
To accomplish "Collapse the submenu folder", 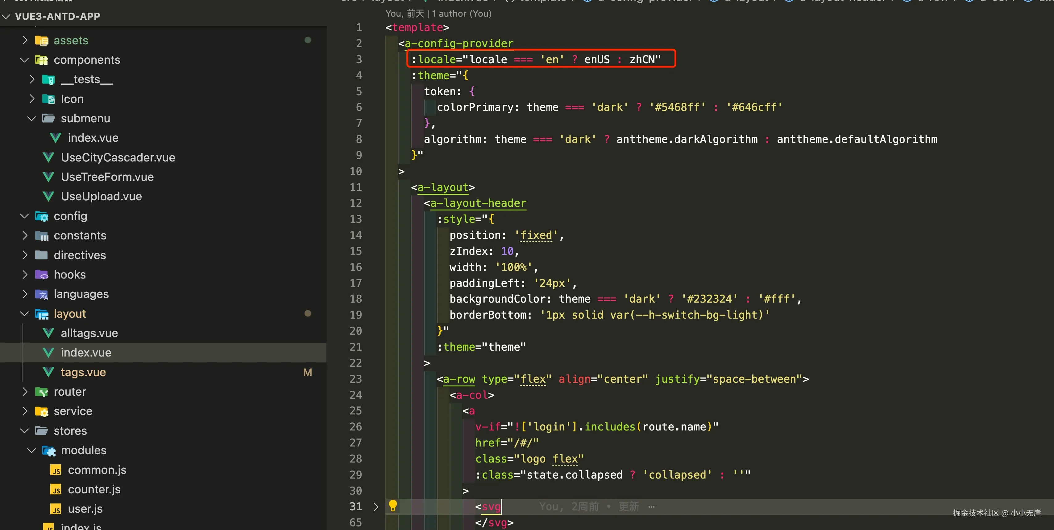I will point(31,119).
